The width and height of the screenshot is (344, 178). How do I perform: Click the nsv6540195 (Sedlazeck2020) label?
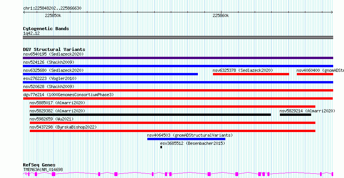[x=53, y=54]
